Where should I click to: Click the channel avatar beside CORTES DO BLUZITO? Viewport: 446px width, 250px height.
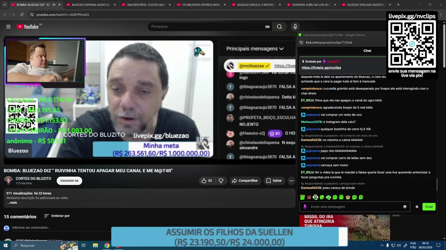(x=8, y=181)
